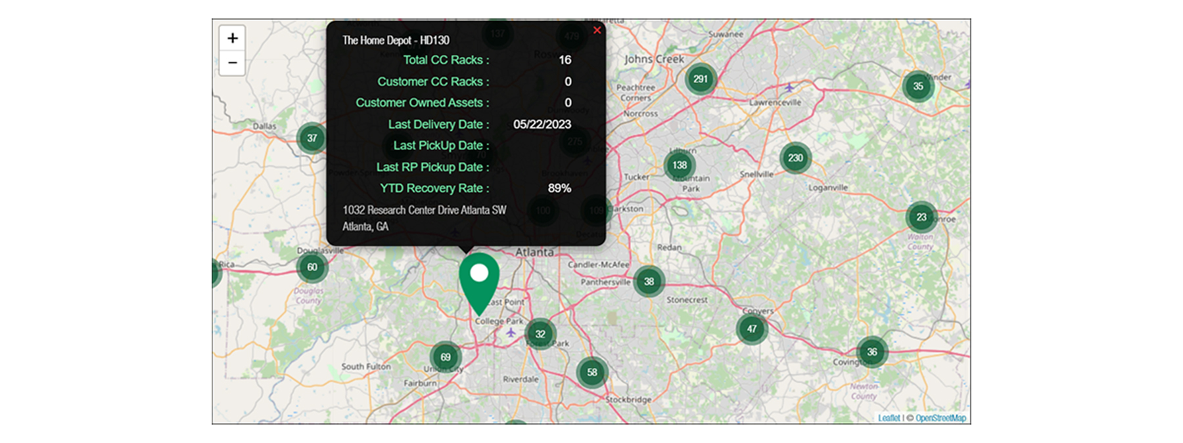This screenshot has width=1183, height=443.
Task: Click the cluster marker labeled 58
Action: coord(592,372)
